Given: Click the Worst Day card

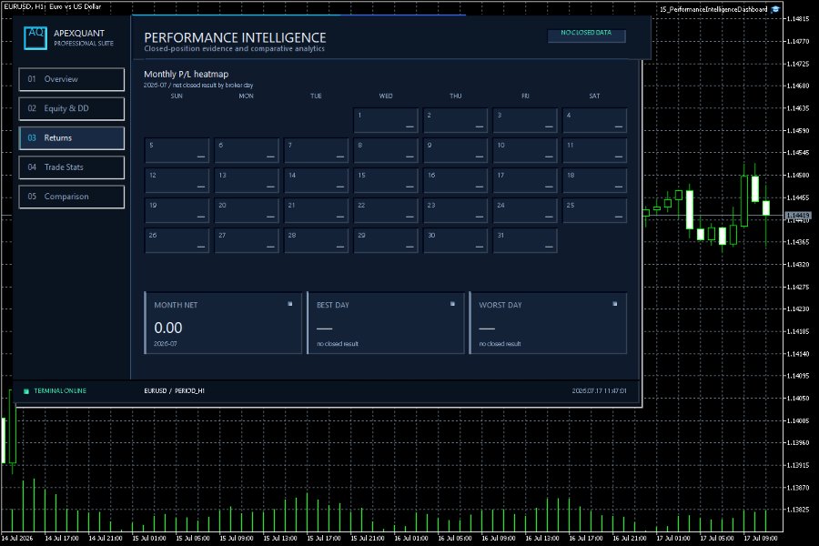Looking at the screenshot, I should (x=548, y=323).
